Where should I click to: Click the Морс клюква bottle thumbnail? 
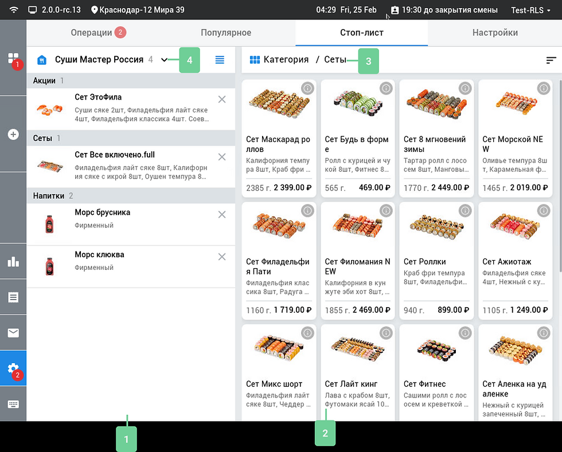coord(49,266)
